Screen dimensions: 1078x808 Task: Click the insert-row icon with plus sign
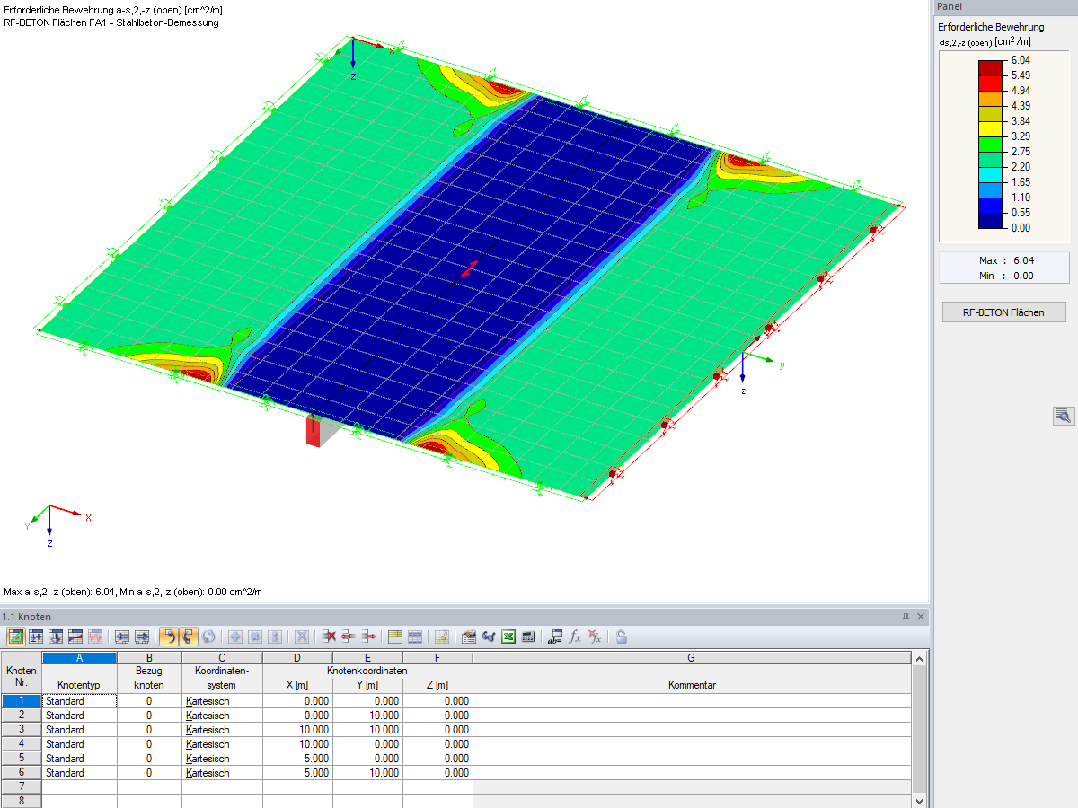pyautogui.click(x=36, y=637)
